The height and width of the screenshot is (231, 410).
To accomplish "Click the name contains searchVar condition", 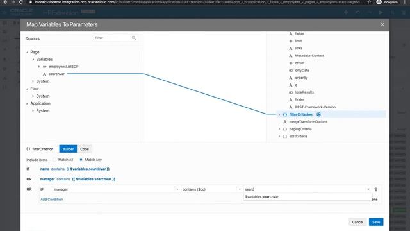I will 75,169.
